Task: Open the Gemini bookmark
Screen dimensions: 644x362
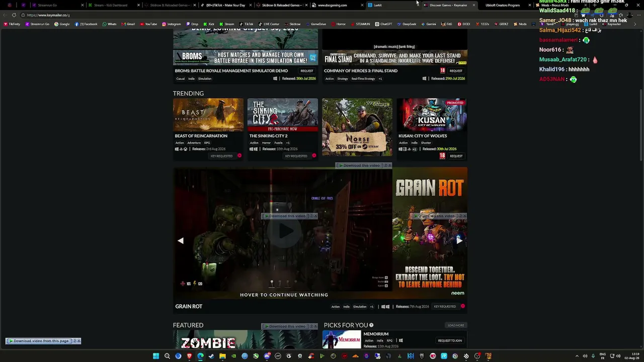Action: pos(428,24)
